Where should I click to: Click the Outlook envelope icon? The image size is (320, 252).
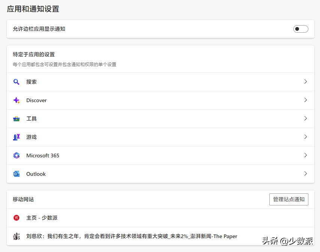click(17, 174)
